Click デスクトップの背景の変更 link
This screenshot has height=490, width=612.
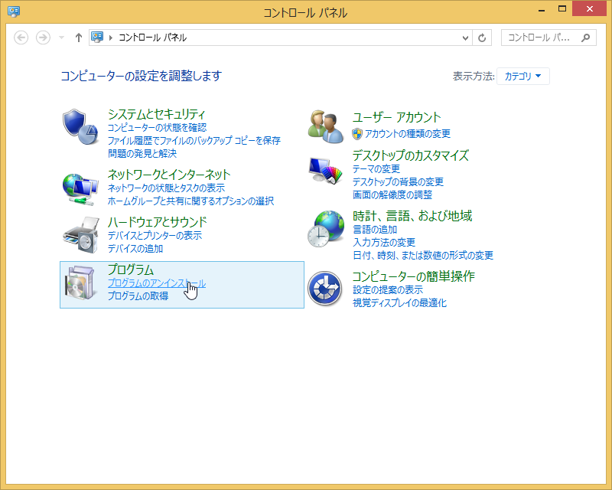[x=398, y=181]
